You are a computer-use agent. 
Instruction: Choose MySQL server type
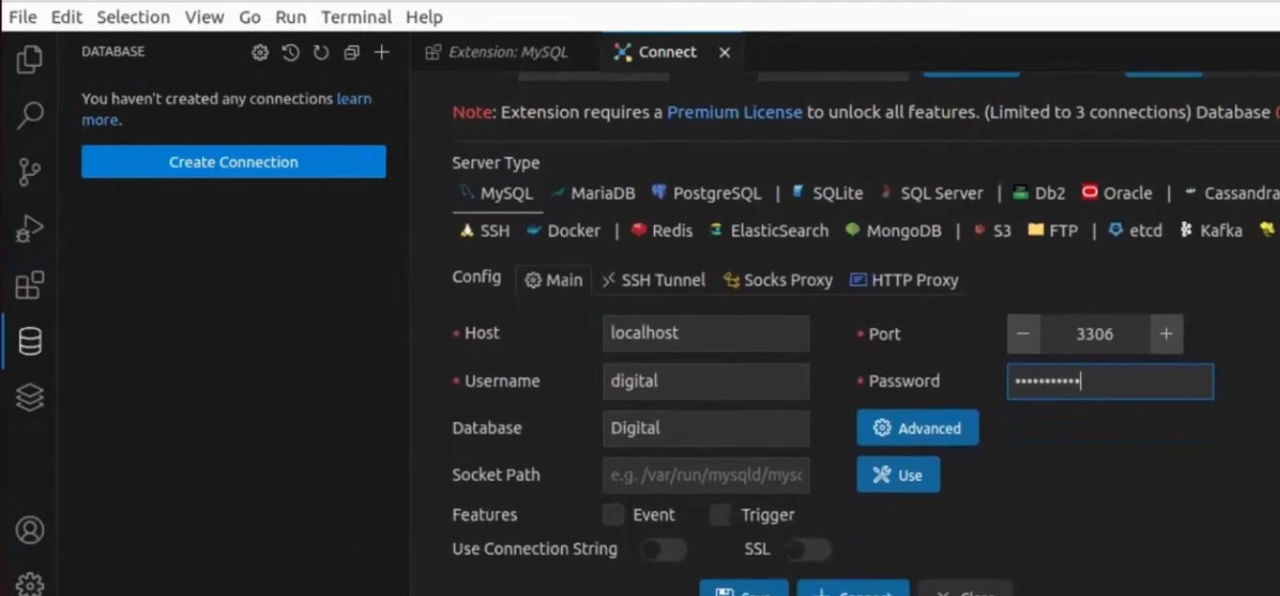pyautogui.click(x=497, y=193)
